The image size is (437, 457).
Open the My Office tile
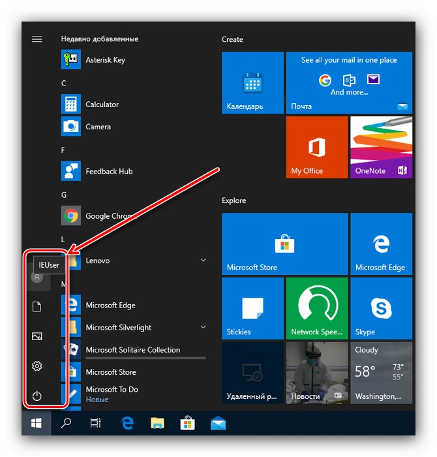click(317, 147)
